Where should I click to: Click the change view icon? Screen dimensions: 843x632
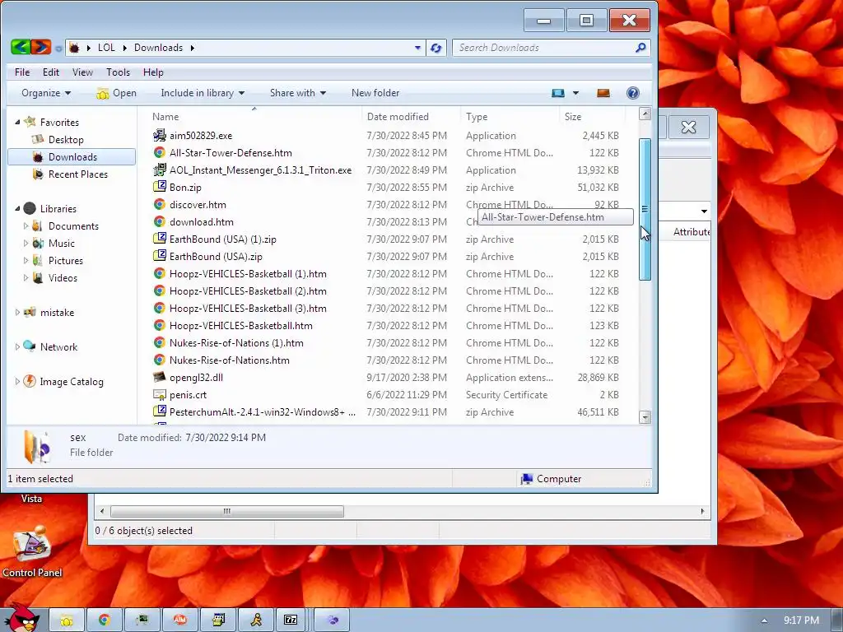coord(558,93)
